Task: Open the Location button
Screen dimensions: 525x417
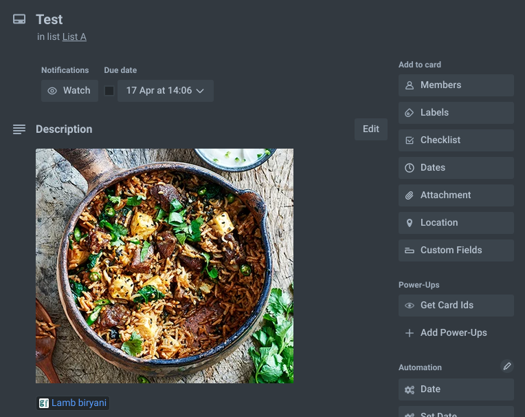Action: [456, 222]
